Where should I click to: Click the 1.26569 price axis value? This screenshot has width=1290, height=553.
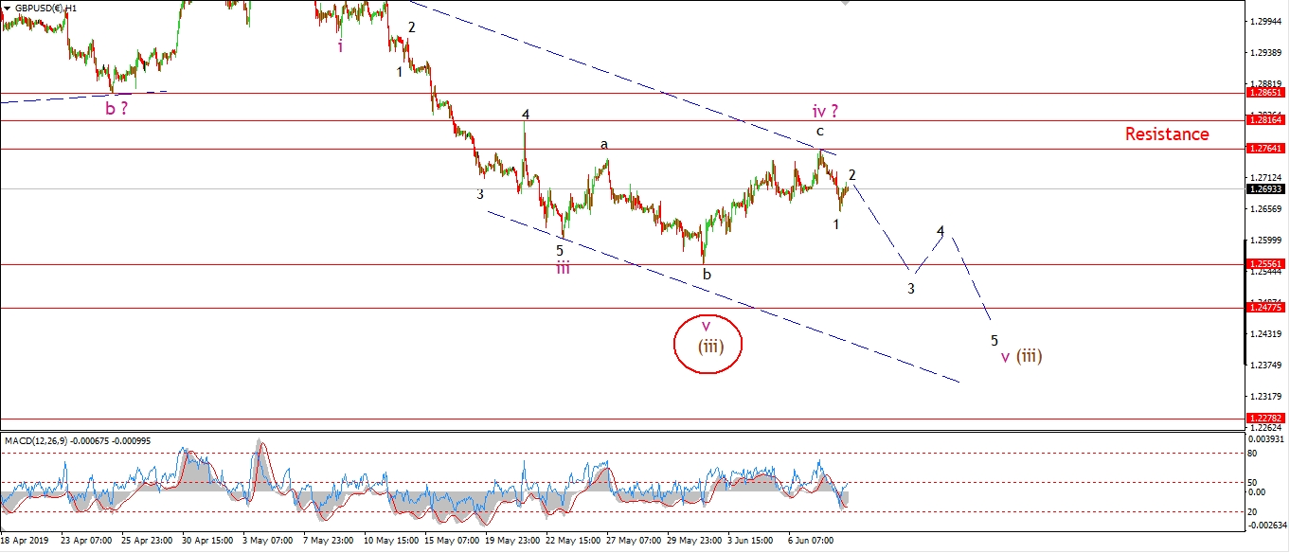click(1267, 208)
